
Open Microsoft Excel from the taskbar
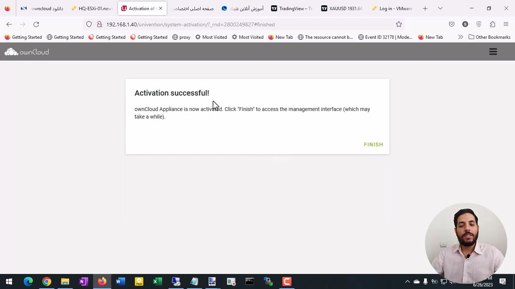(x=158, y=281)
